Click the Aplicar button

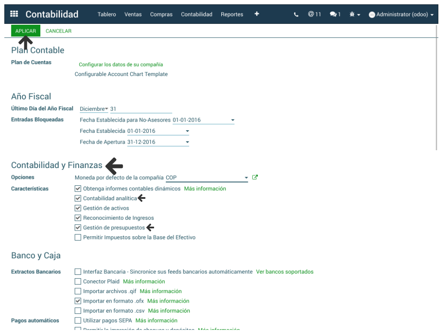tap(26, 31)
